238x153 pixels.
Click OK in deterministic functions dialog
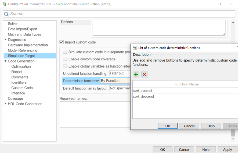[x=168, y=126]
